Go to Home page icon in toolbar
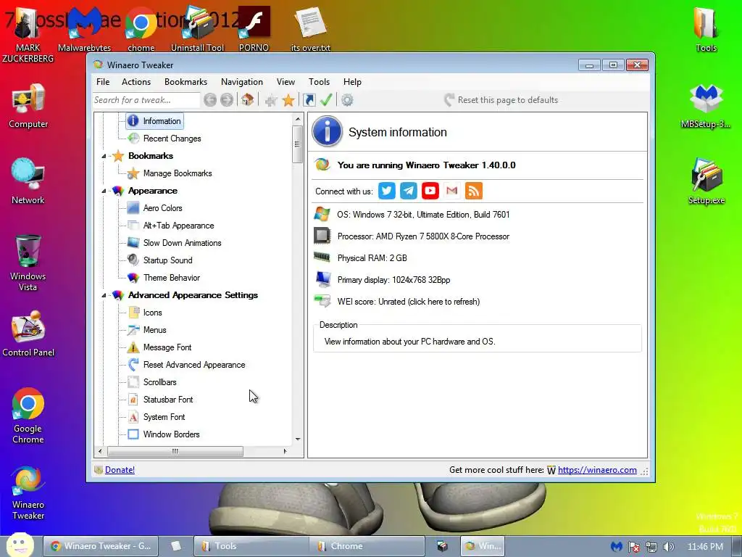Screen dimensions: 742x557 click(247, 100)
